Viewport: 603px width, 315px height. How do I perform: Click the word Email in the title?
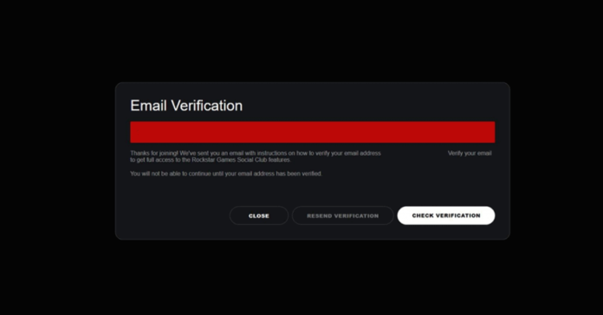tap(148, 106)
